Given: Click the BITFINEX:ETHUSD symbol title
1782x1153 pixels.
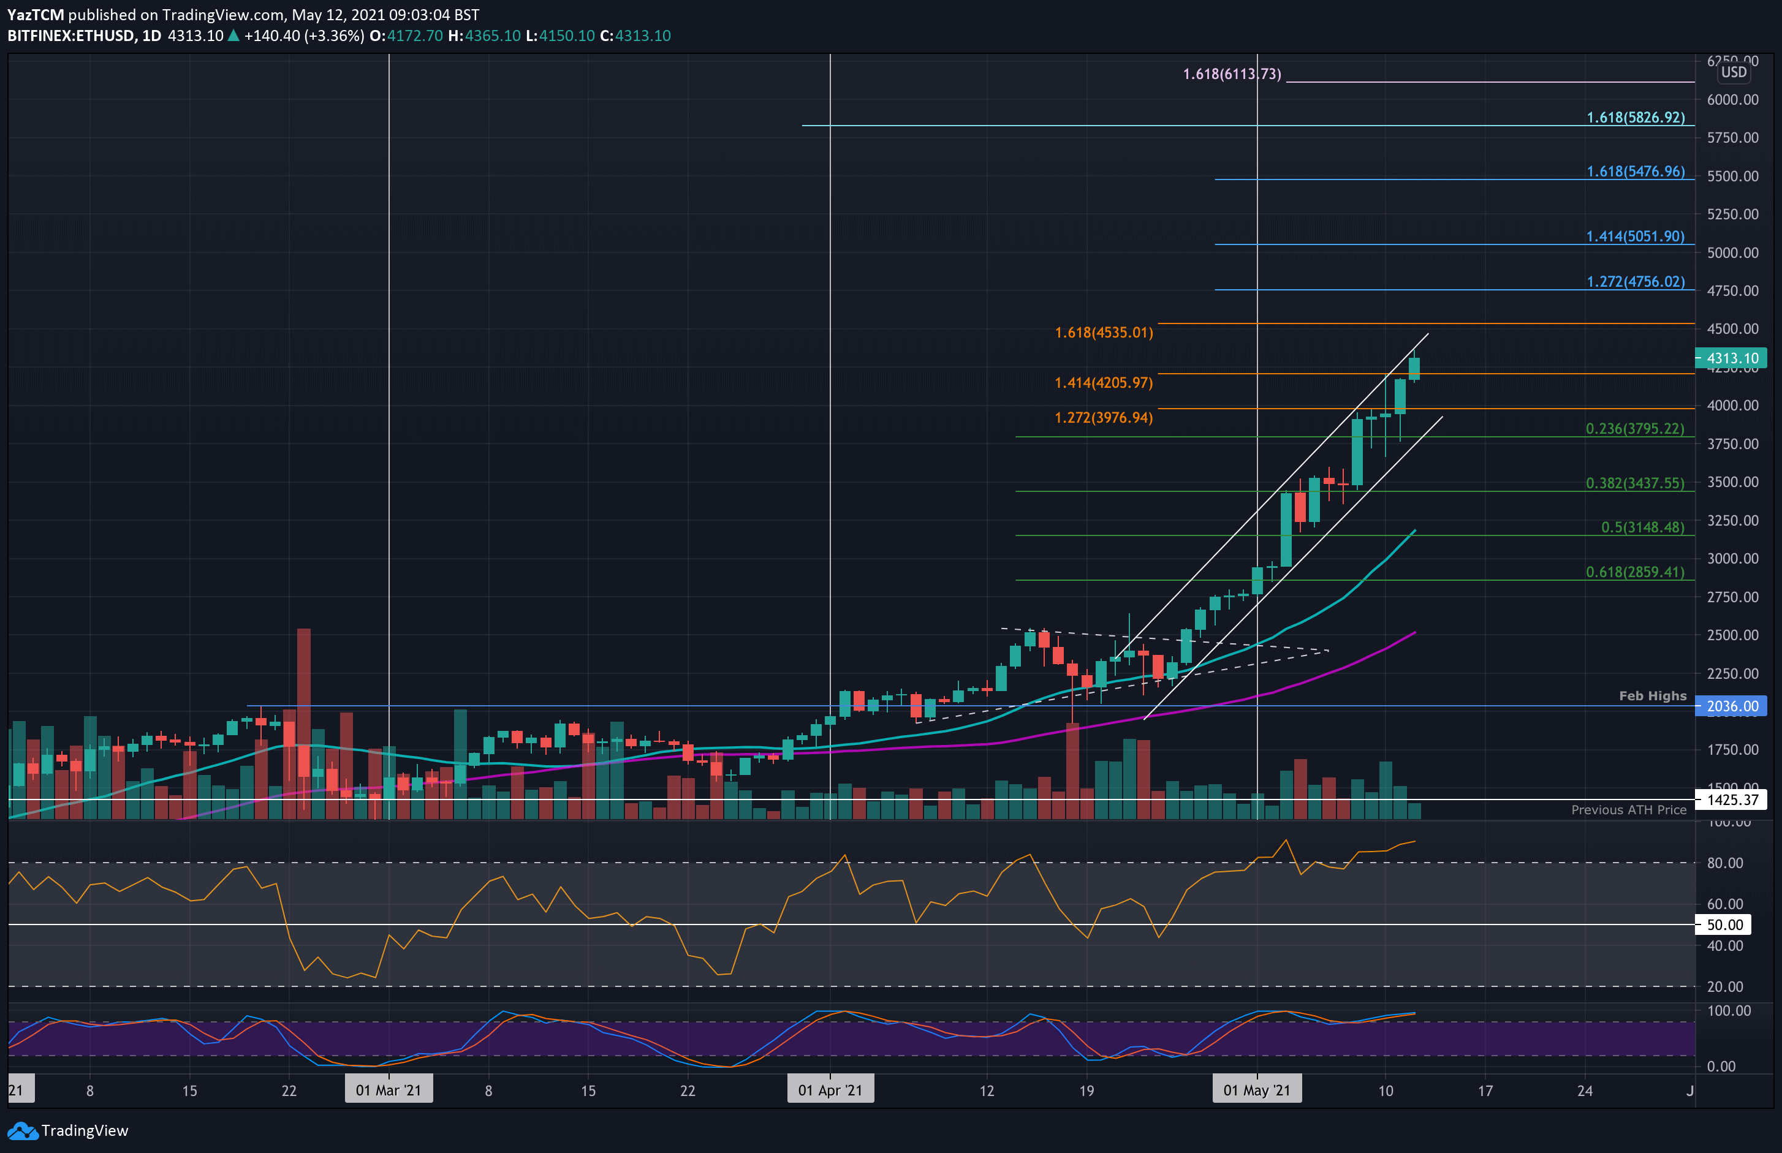Looking at the screenshot, I should click(71, 36).
